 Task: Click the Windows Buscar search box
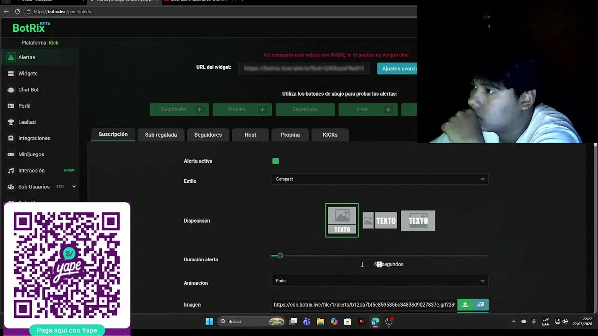pyautogui.click(x=251, y=321)
